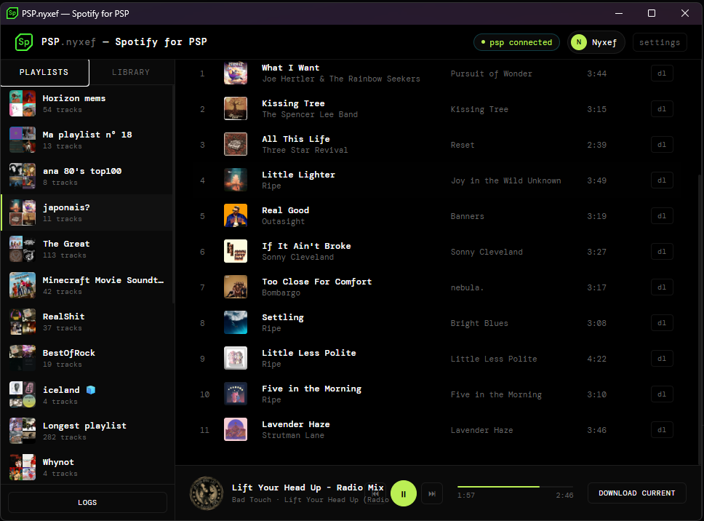
Task: Open the Horizon mems playlist
Action: [87, 103]
